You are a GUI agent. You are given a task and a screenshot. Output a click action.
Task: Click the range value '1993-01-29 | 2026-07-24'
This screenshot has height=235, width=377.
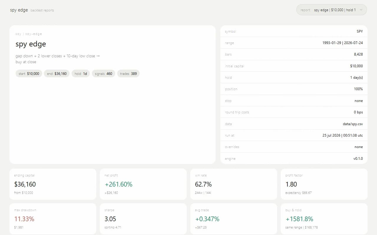343,43
